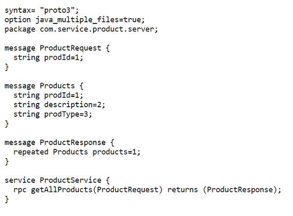Click the syntax proto3 declaration line

(42, 10)
